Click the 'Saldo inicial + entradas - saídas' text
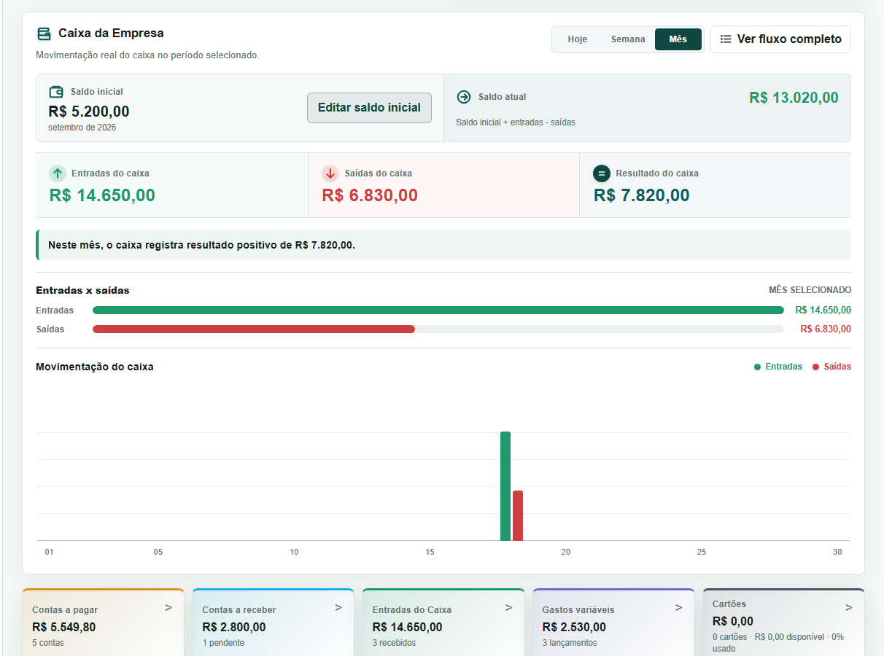 [516, 122]
